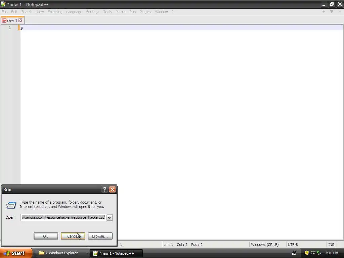The width and height of the screenshot is (344, 258).
Task: Click line number 1 in the margin
Action: tap(10, 28)
